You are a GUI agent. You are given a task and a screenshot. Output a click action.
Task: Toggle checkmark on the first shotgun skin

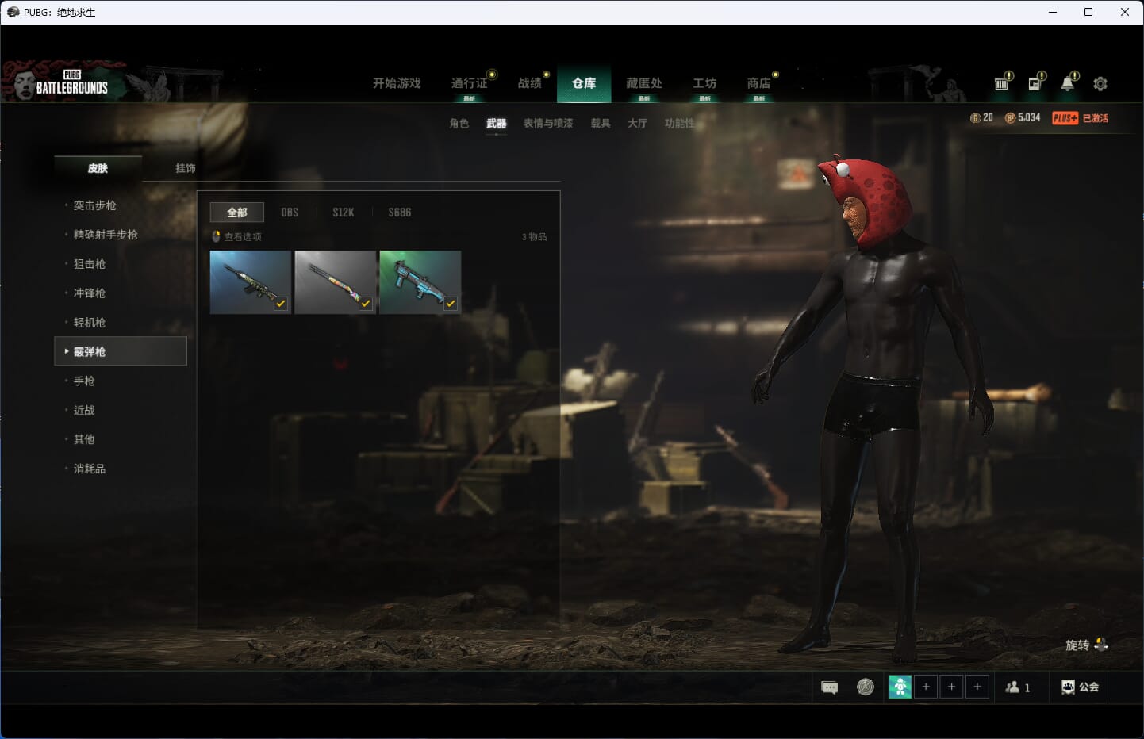[281, 304]
